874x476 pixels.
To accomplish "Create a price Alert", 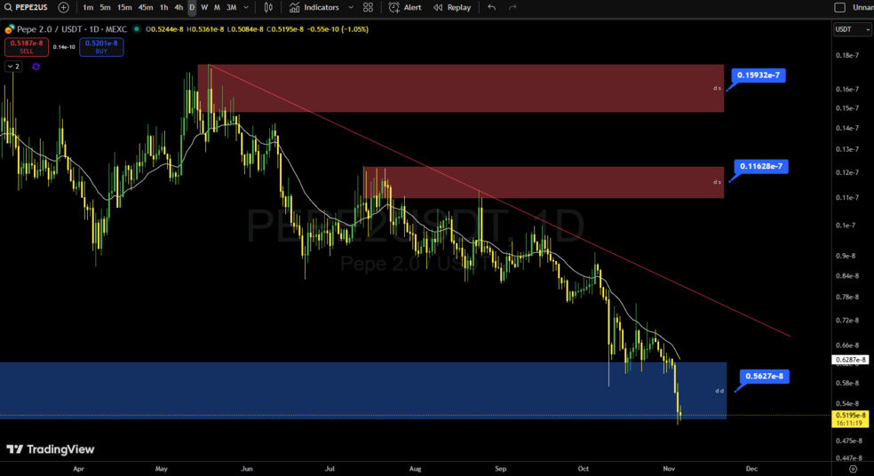I will [x=405, y=7].
